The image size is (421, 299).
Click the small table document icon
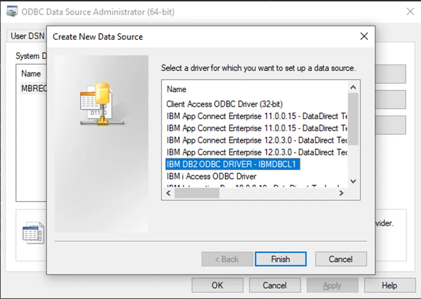point(33,233)
